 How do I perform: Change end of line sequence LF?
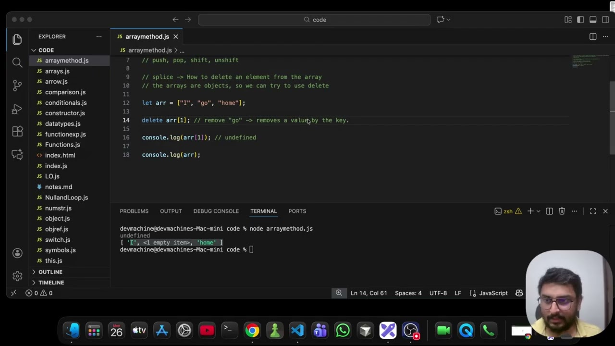(x=458, y=293)
